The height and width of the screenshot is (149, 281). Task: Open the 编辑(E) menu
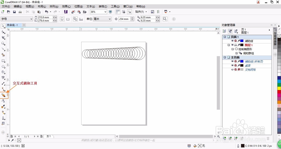point(18,6)
